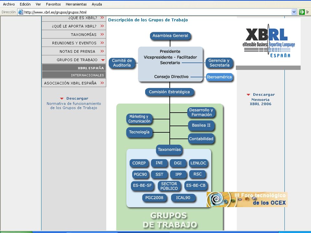
Task: Select the PGC2008 taxonomy button
Action: pos(154,198)
